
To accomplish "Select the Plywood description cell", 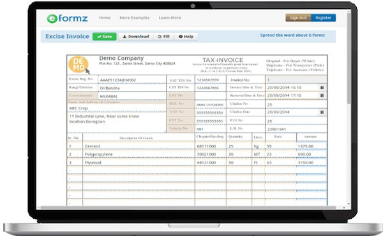I will click(139, 162).
